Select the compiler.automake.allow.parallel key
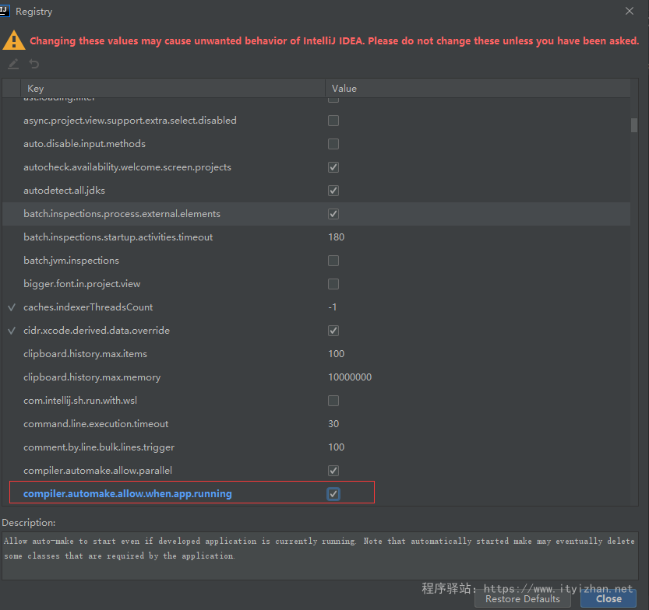This screenshot has height=610, width=649. click(97, 471)
